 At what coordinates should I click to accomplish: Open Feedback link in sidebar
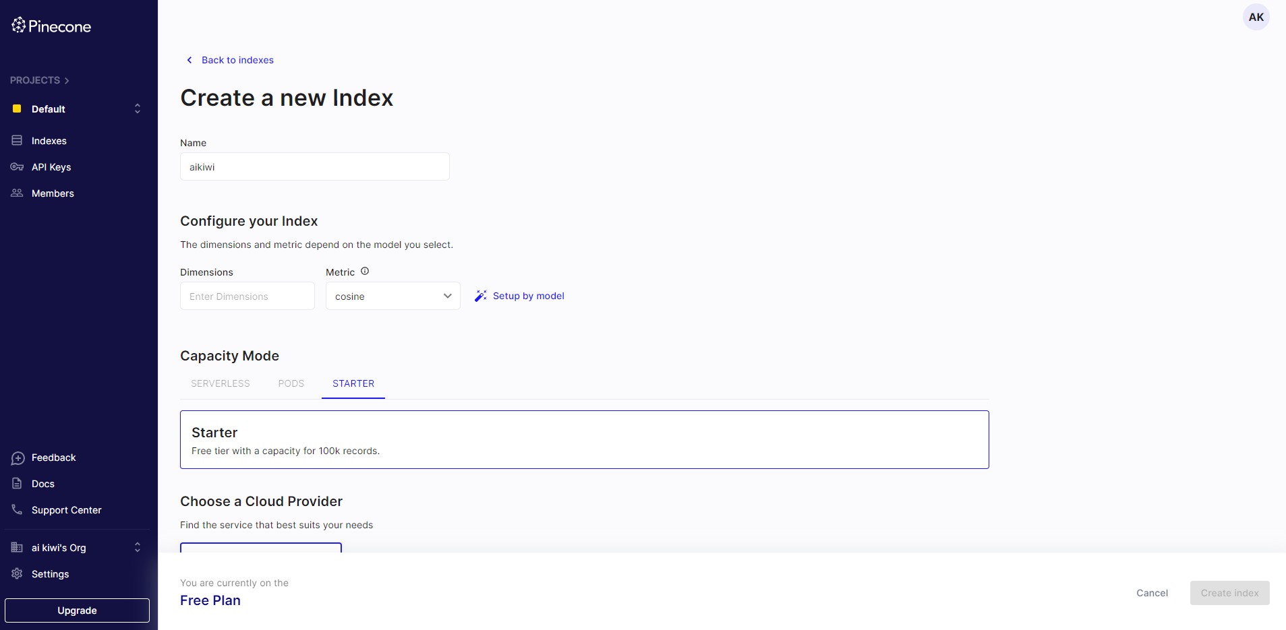tap(54, 458)
